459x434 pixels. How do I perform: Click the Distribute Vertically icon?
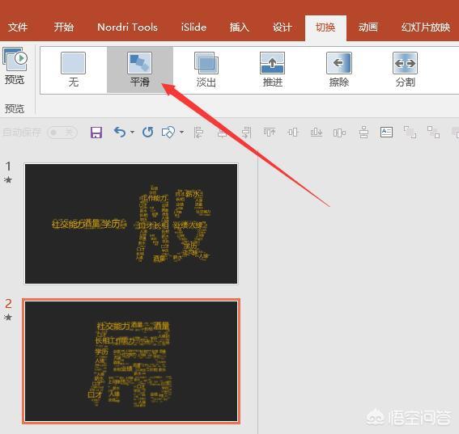363,133
